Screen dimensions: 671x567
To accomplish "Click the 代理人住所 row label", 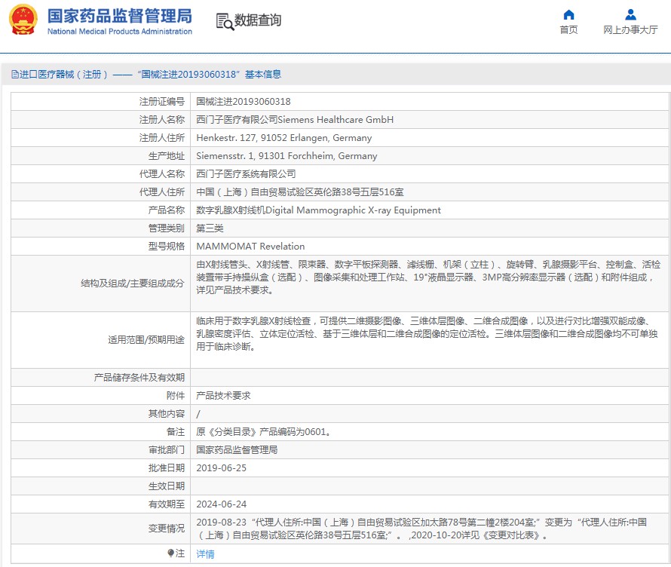I will coord(162,192).
